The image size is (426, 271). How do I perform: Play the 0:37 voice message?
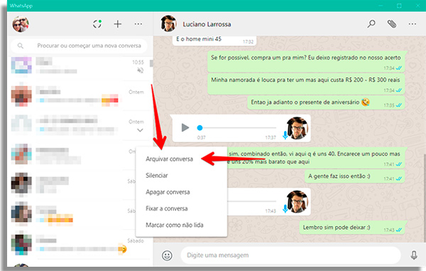[x=185, y=127]
